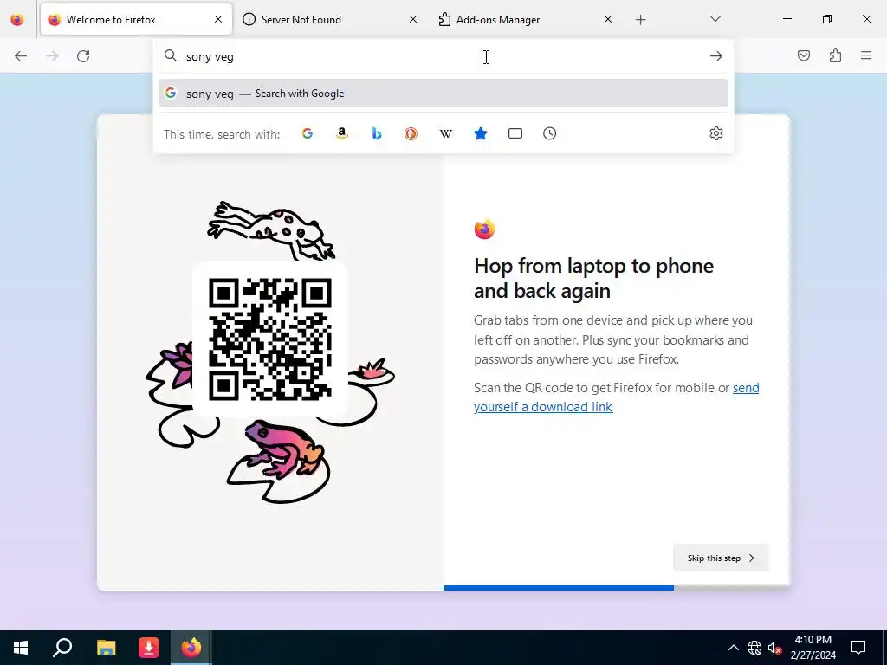Go back using the back arrow

(21, 56)
